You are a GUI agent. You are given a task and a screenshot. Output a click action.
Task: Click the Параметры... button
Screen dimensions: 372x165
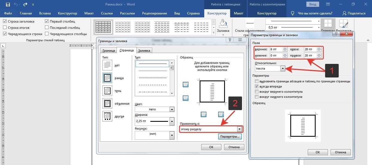(x=230, y=137)
